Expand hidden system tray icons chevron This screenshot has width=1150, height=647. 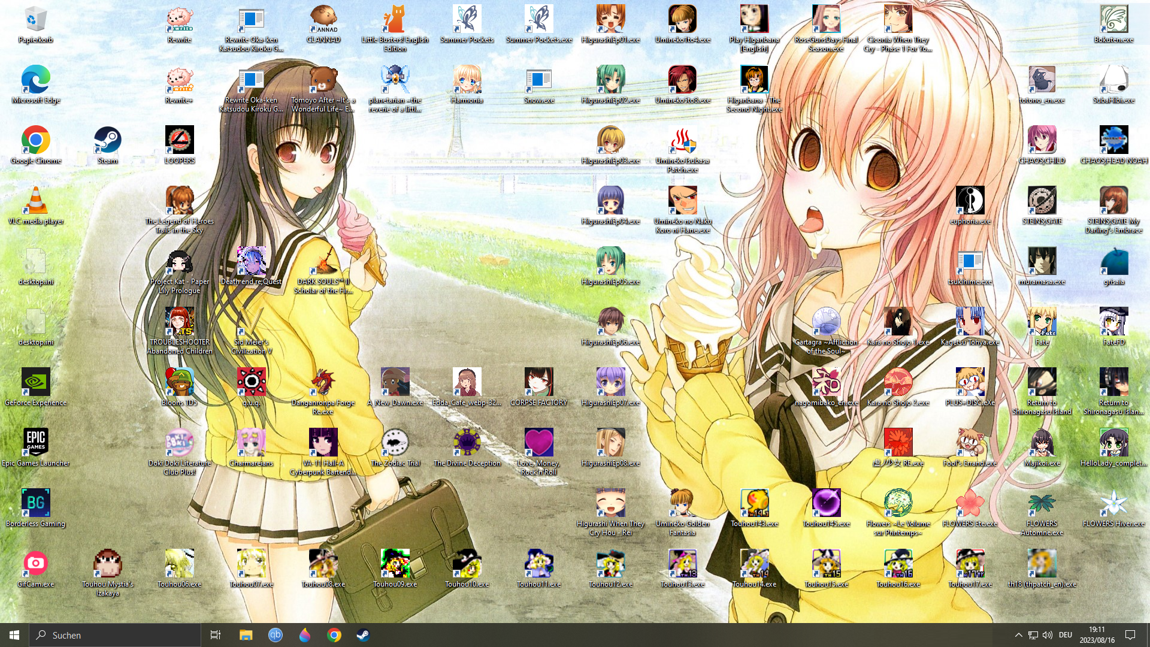tap(1018, 635)
